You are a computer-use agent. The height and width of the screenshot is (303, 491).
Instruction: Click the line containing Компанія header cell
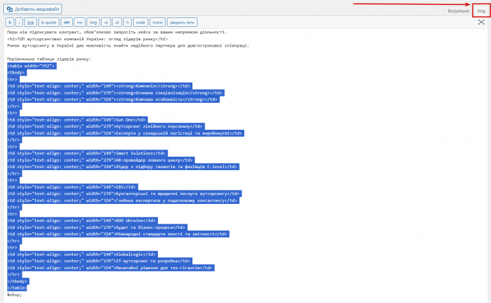[x=100, y=86]
